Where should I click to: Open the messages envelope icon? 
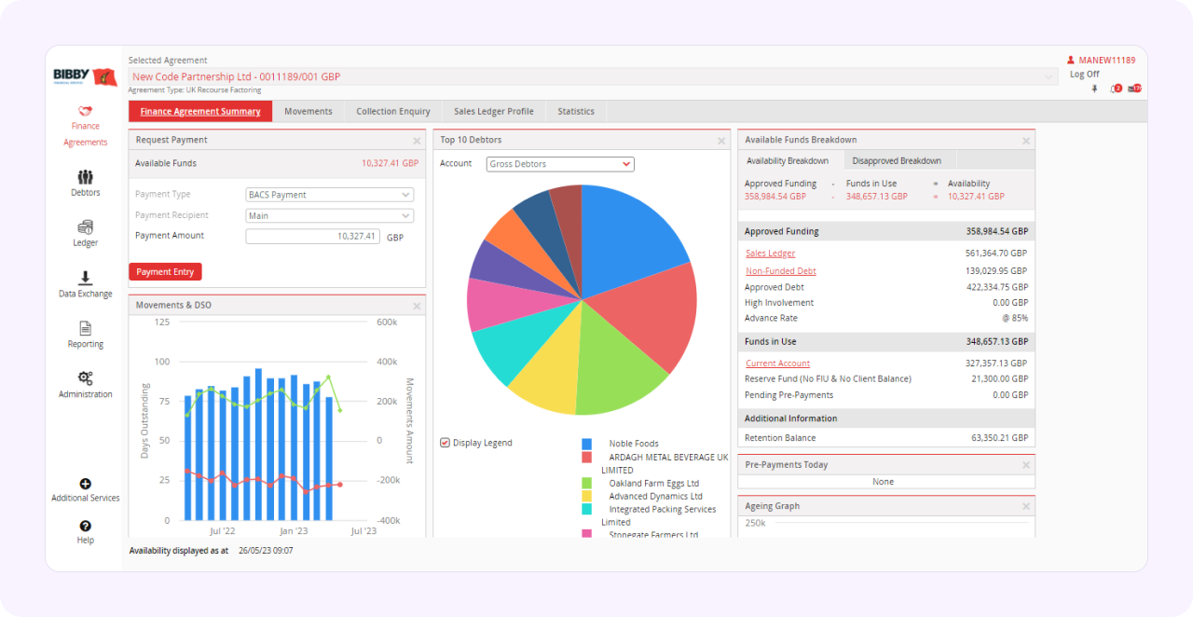click(1134, 89)
